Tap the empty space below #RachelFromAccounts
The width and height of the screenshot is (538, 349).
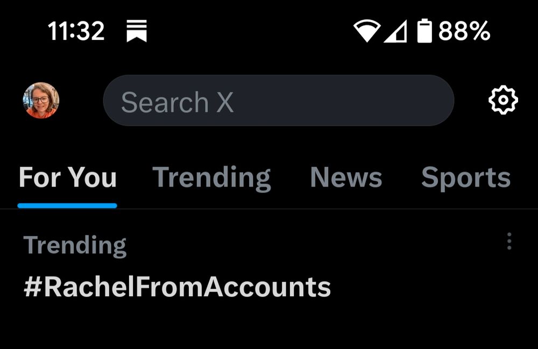pos(269,328)
